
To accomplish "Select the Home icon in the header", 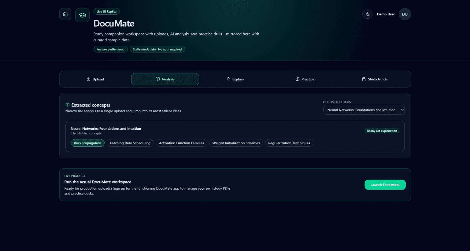I will coord(65,14).
